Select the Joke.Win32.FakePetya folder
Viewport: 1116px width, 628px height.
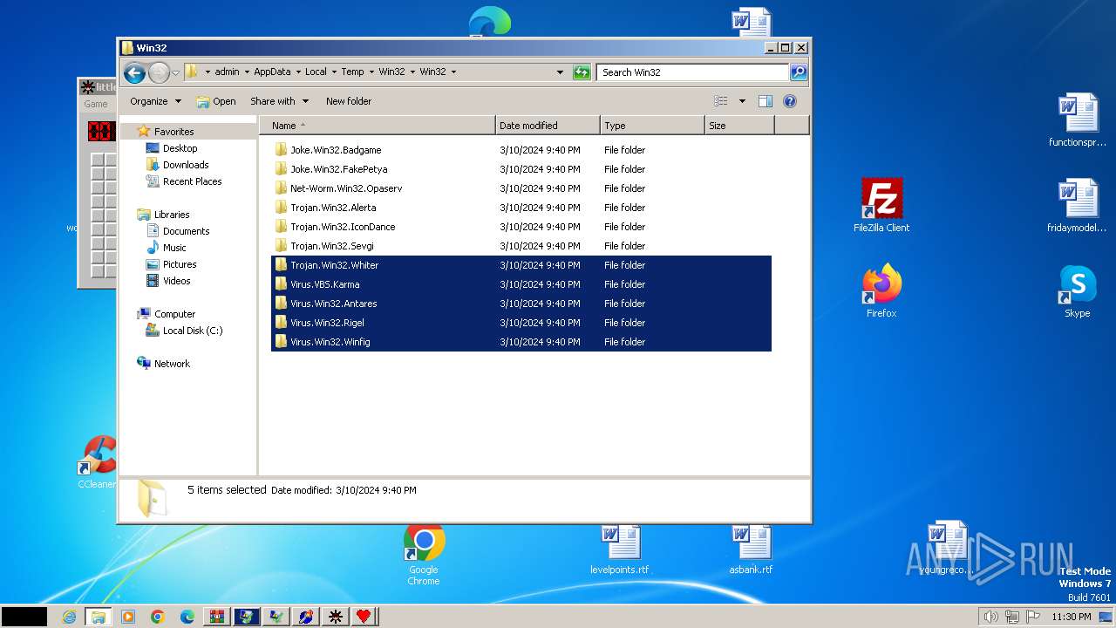(x=521, y=169)
